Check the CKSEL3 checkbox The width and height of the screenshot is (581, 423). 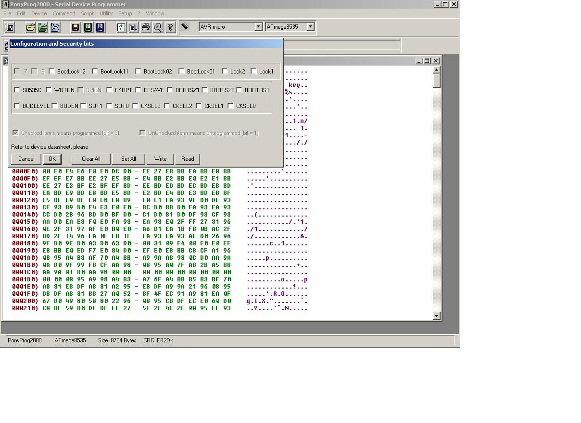click(135, 106)
